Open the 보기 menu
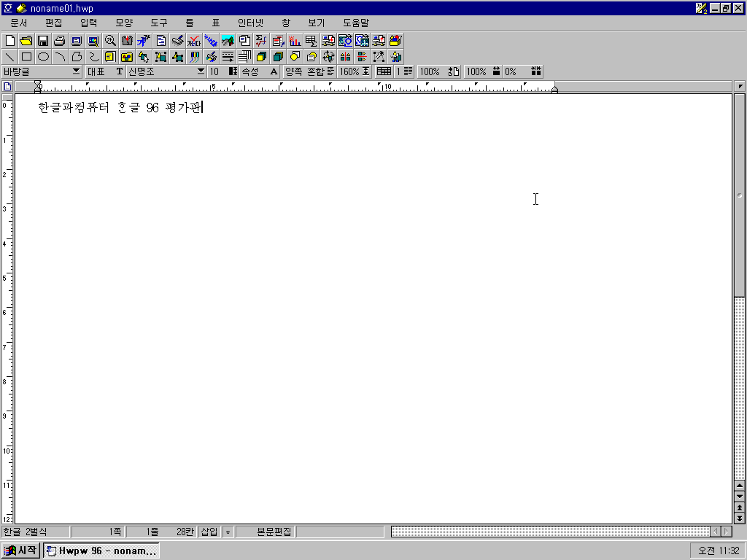 pyautogui.click(x=317, y=23)
